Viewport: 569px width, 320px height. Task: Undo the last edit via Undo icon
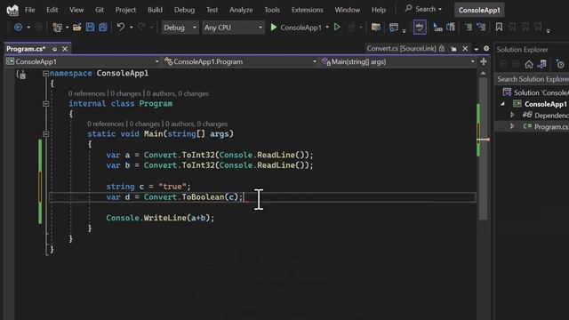[121, 28]
